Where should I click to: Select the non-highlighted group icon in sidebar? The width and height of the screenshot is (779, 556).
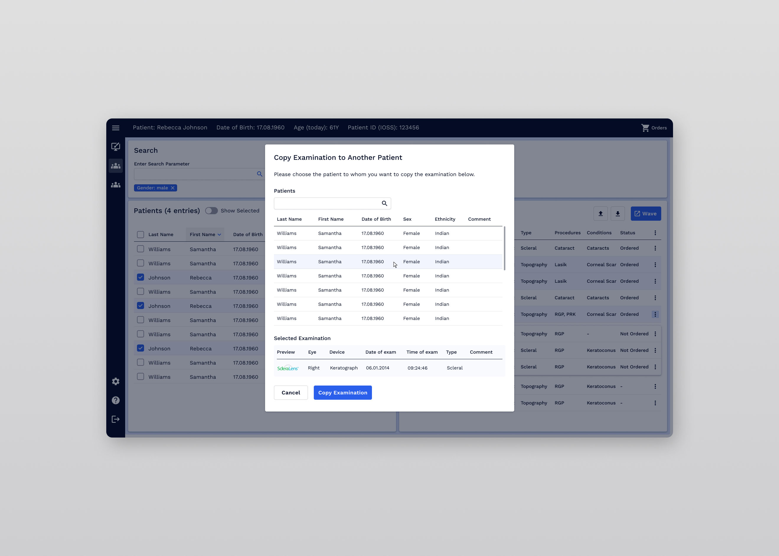pyautogui.click(x=116, y=185)
